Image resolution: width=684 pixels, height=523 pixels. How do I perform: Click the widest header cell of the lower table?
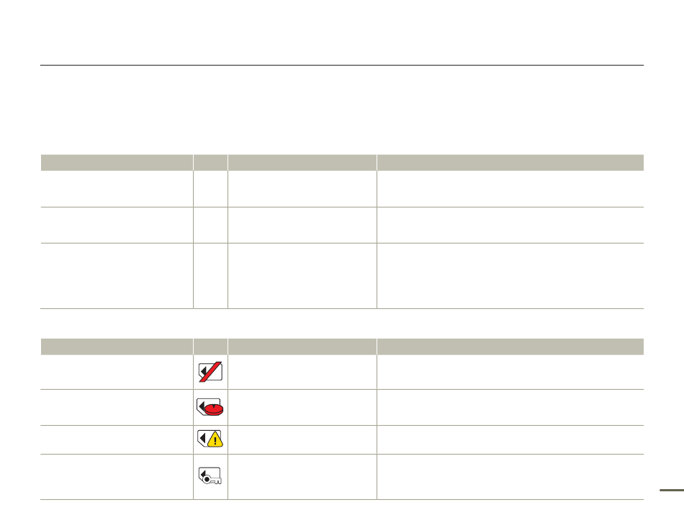coord(510,347)
